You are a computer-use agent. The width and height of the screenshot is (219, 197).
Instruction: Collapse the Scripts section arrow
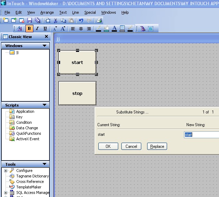[x=45, y=105]
